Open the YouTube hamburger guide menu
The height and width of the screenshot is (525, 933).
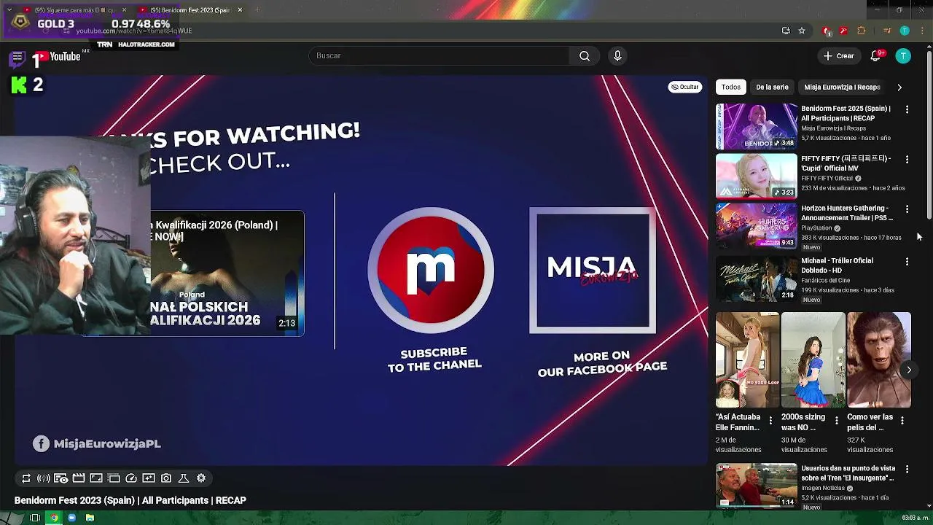(17, 56)
